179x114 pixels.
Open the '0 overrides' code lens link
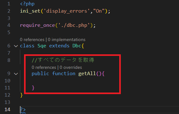click(71, 67)
